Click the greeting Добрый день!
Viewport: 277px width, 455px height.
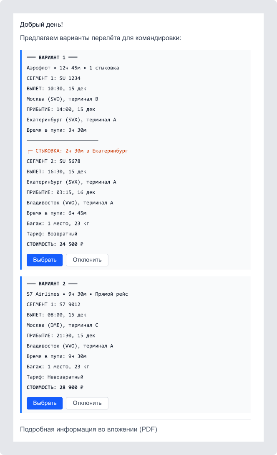click(x=41, y=25)
